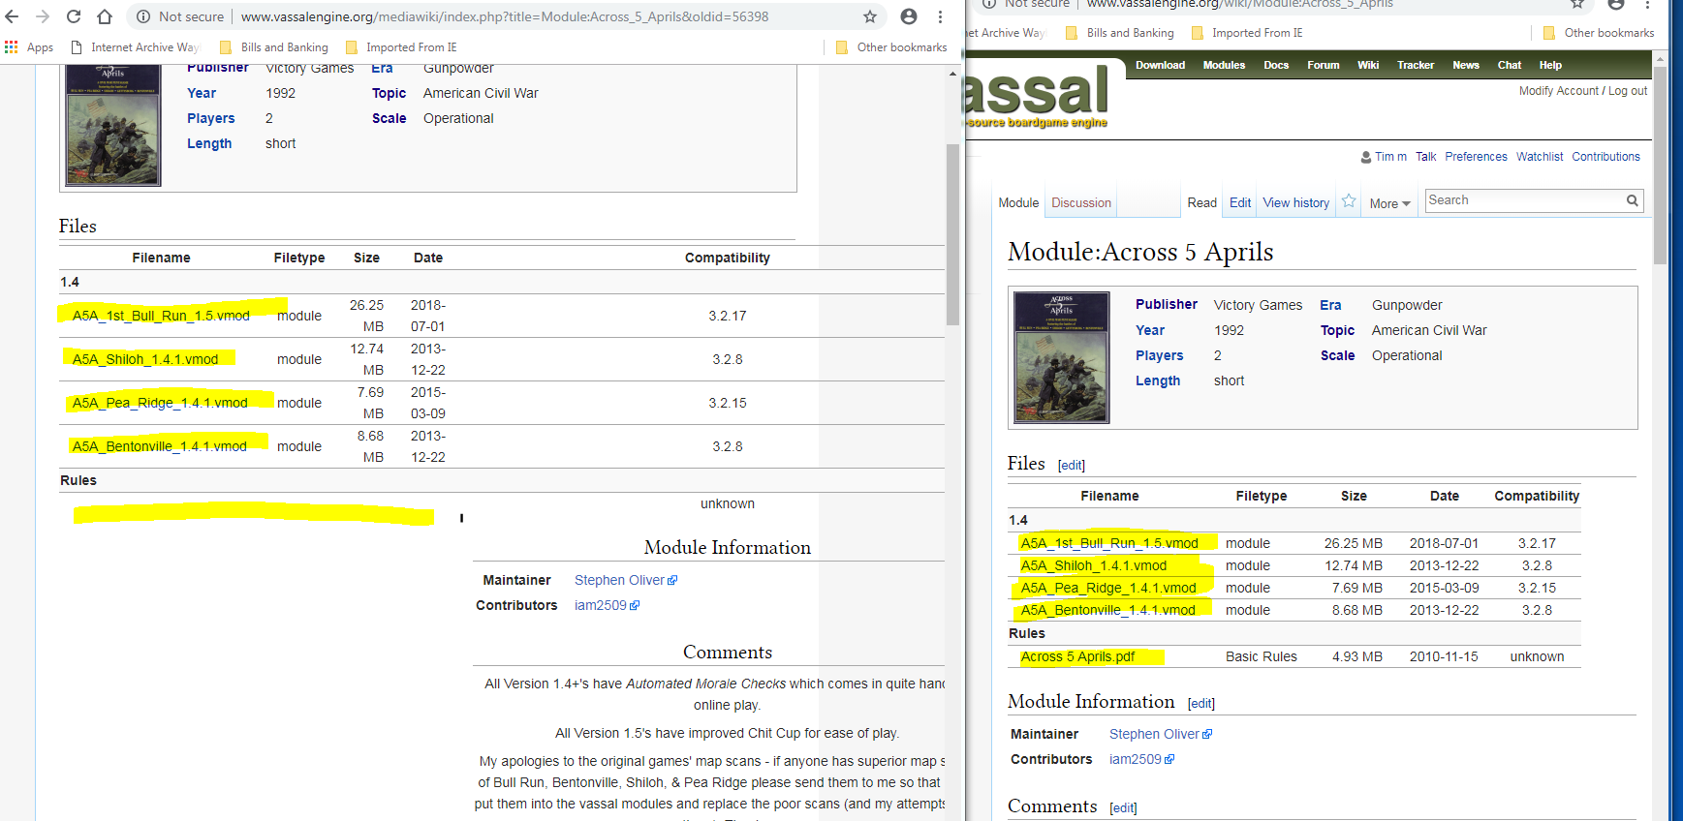1683x821 pixels.
Task: Open Modules in the Vassal navigation bar
Action: point(1224,65)
